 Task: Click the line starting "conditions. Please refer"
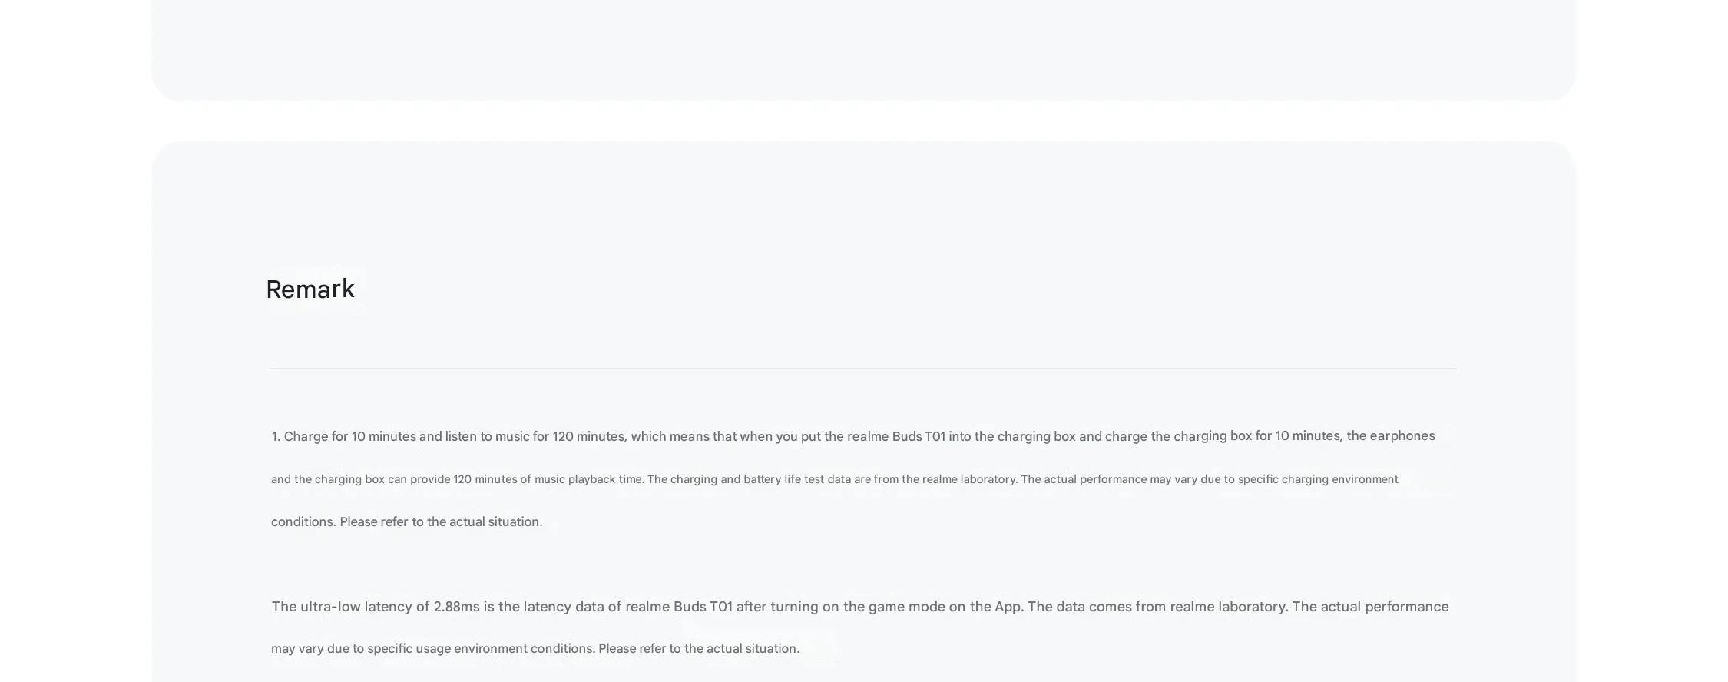(x=406, y=521)
